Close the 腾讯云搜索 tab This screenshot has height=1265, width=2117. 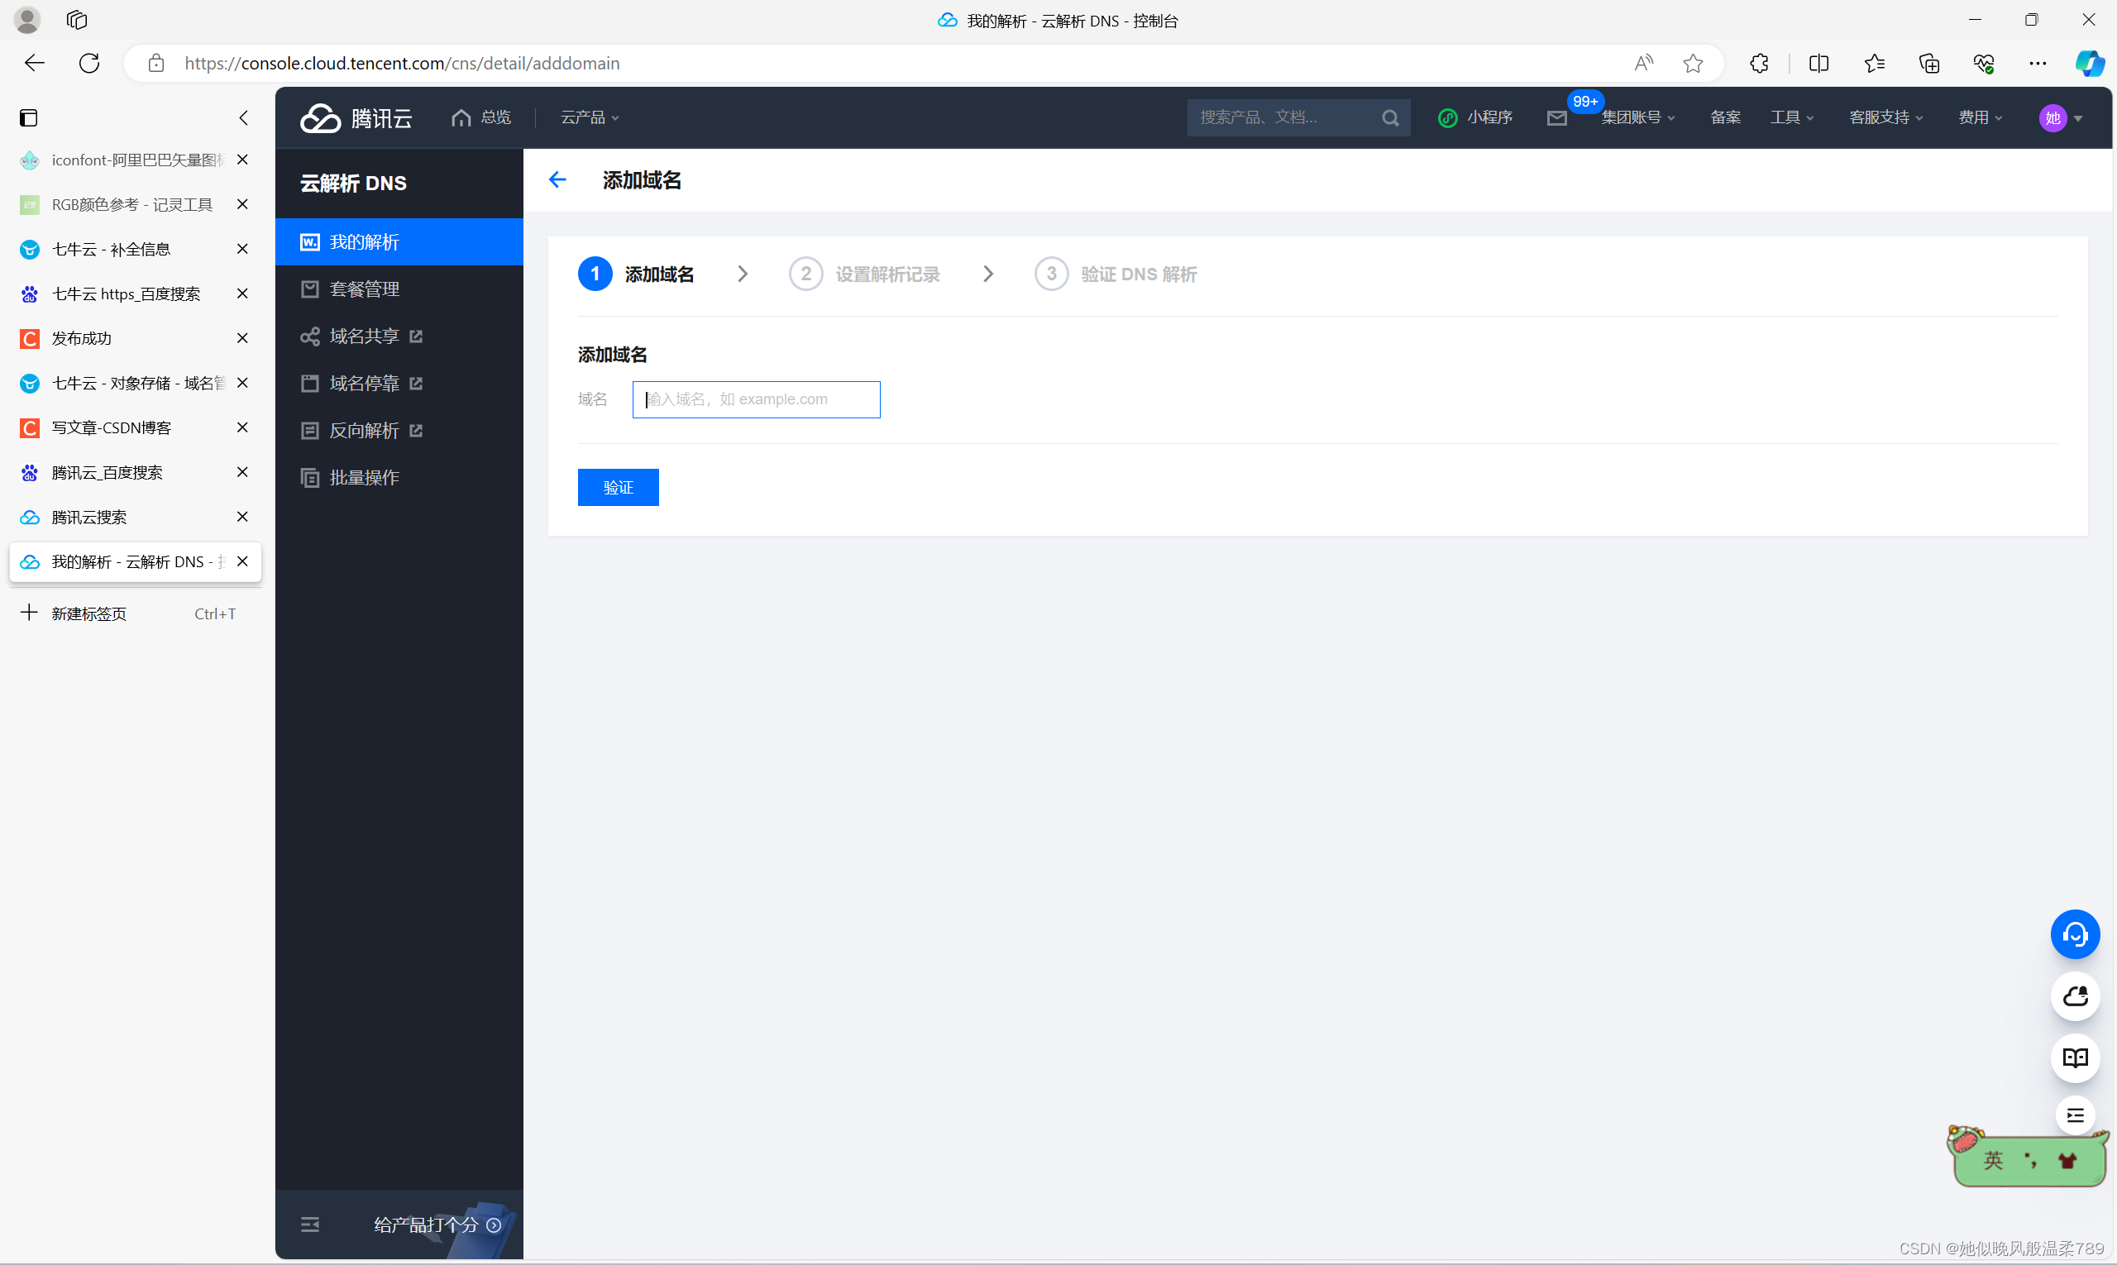tap(242, 517)
